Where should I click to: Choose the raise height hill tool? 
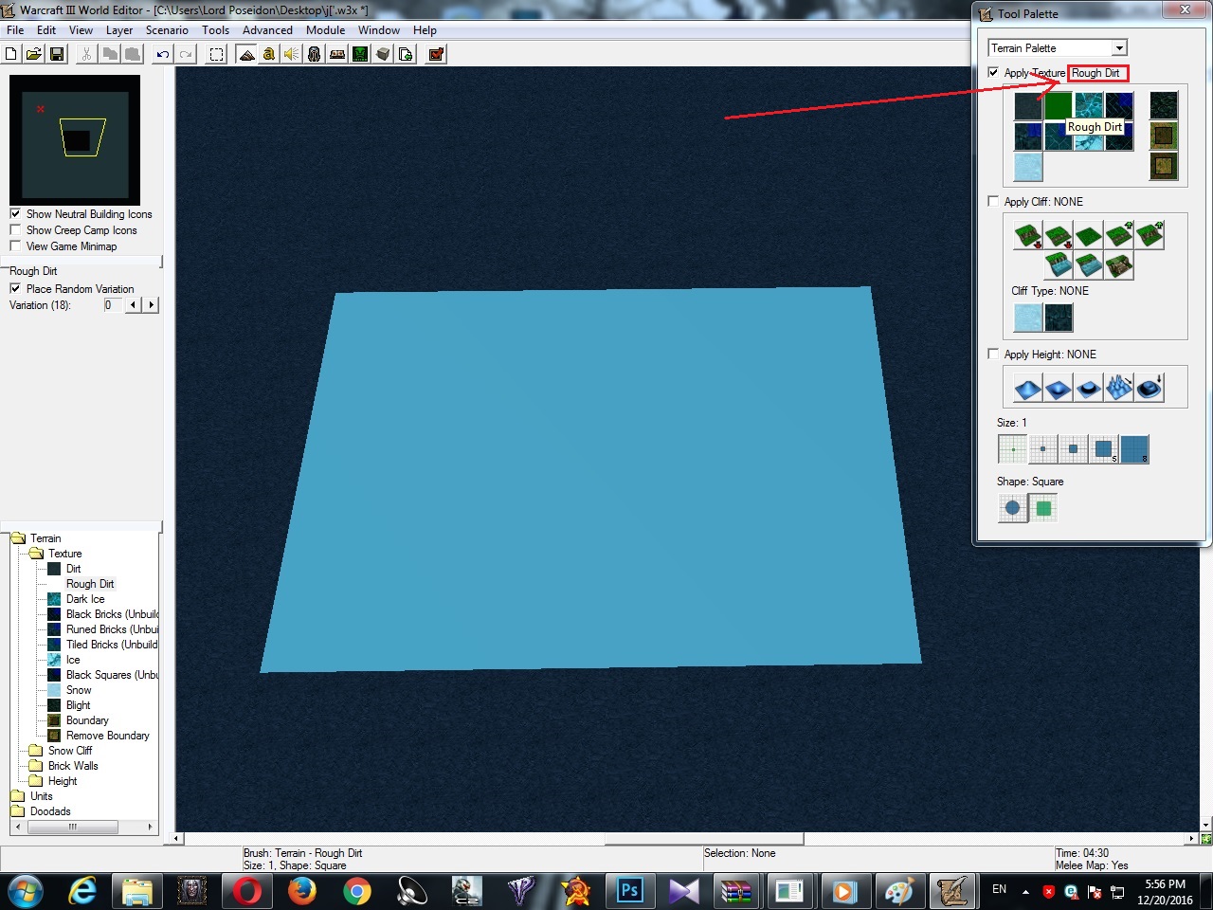pyautogui.click(x=1027, y=387)
